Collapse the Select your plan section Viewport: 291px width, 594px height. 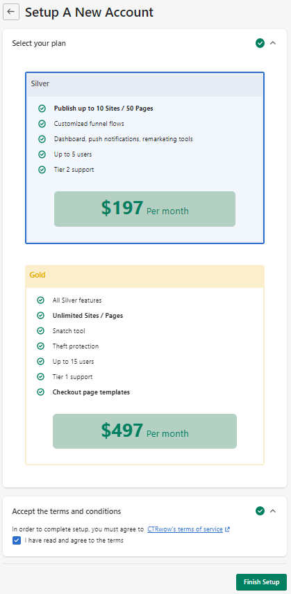click(x=273, y=43)
